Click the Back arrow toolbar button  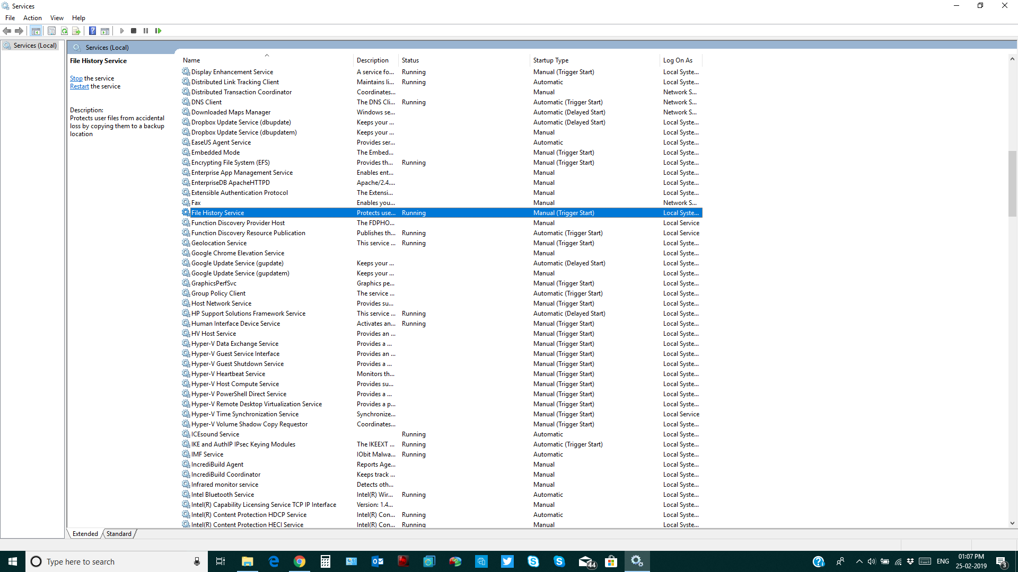coord(7,31)
